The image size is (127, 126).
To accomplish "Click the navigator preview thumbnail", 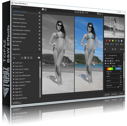I will pos(114,27).
